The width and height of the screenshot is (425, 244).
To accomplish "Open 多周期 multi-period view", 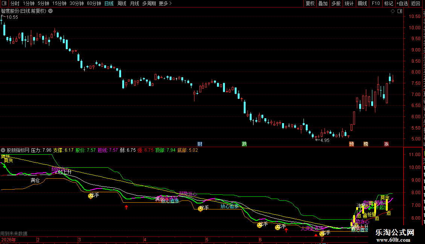I will (149, 3).
